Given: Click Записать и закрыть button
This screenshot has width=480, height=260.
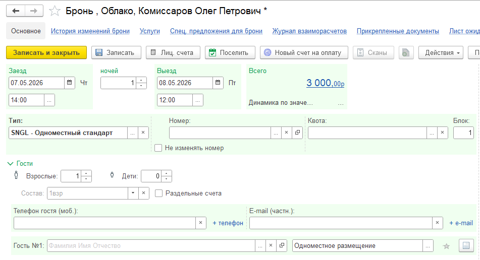Looking at the screenshot, I should [46, 52].
